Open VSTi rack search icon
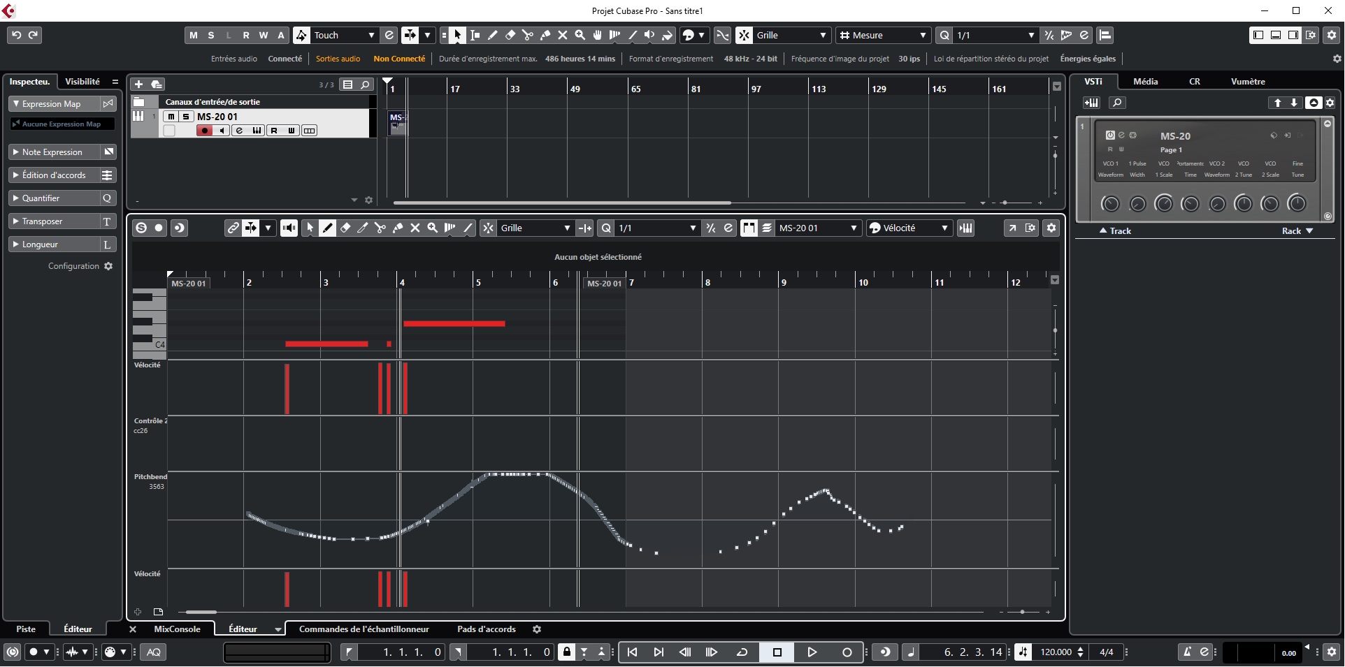 click(x=1117, y=103)
